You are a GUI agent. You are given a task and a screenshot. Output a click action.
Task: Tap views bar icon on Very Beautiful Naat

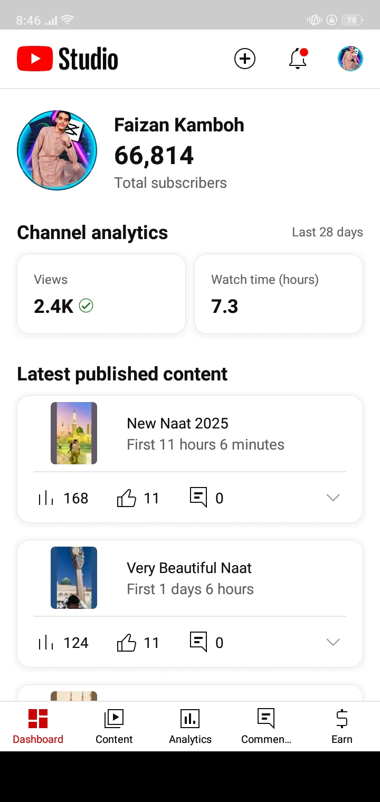[46, 643]
